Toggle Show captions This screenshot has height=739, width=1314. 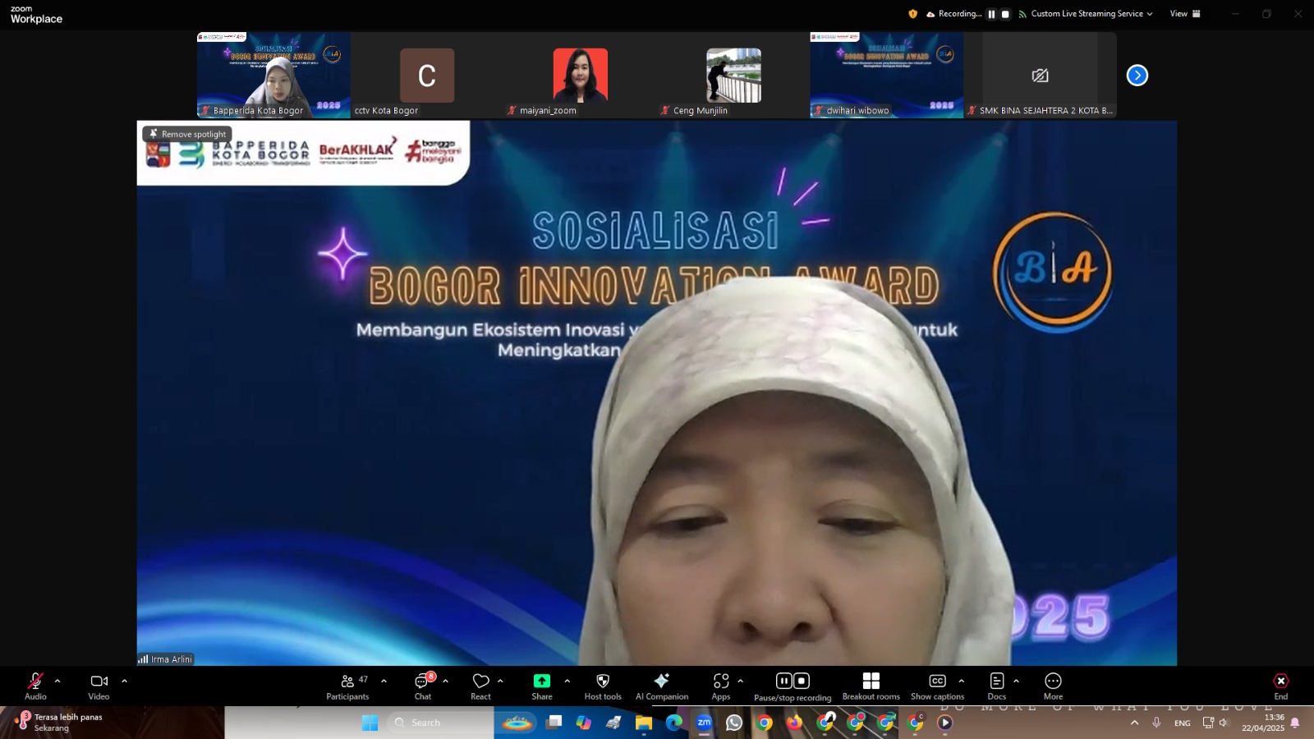pyautogui.click(x=937, y=686)
